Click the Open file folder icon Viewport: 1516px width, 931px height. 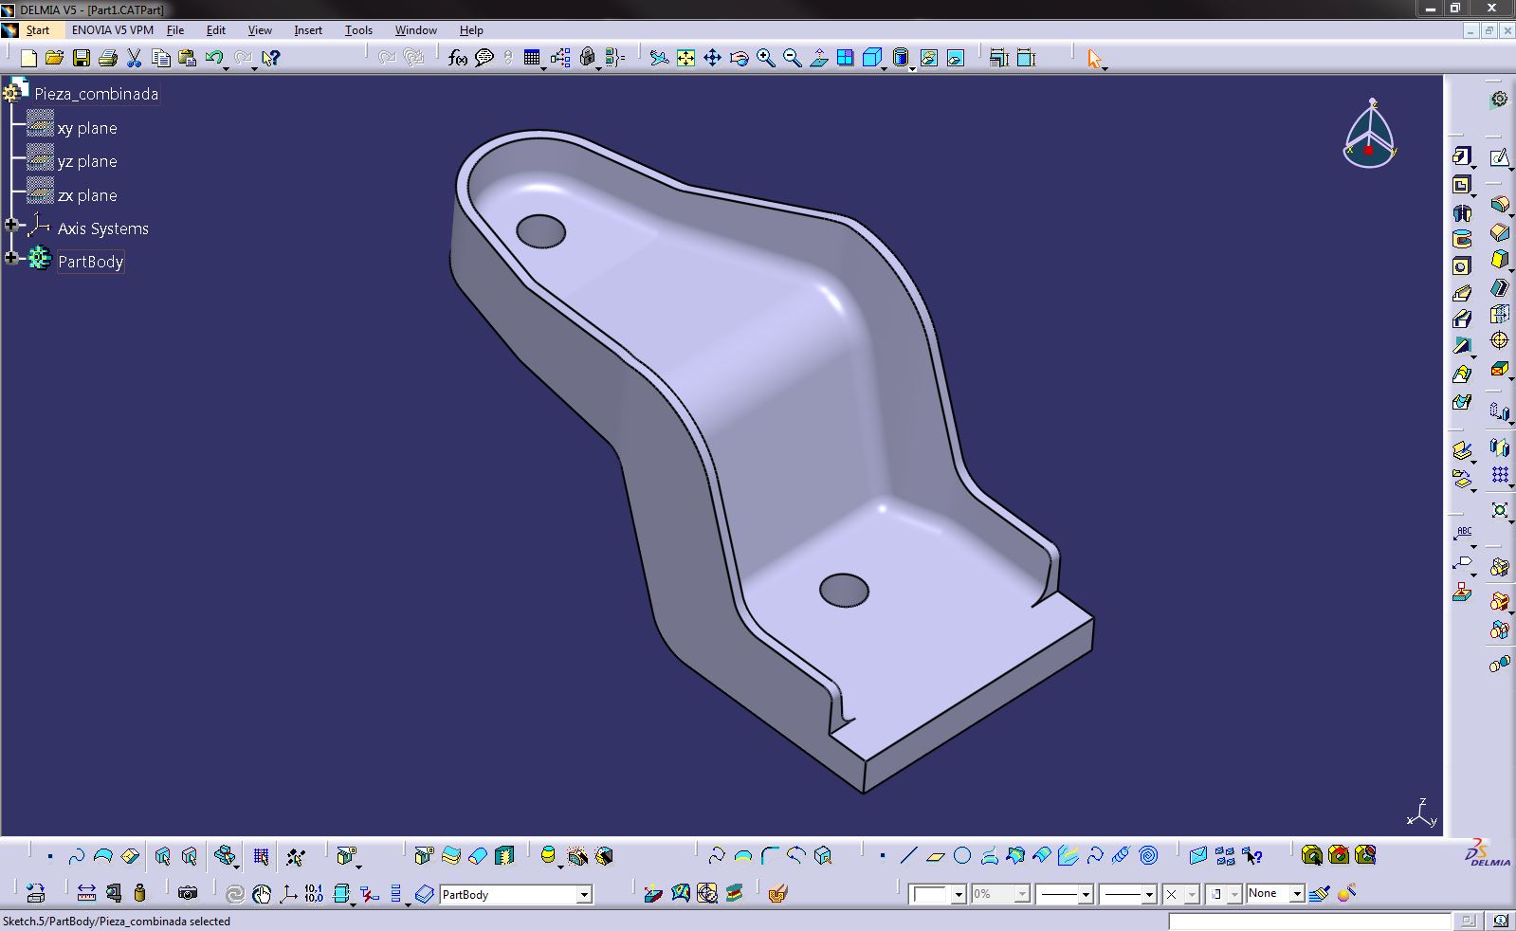point(55,58)
